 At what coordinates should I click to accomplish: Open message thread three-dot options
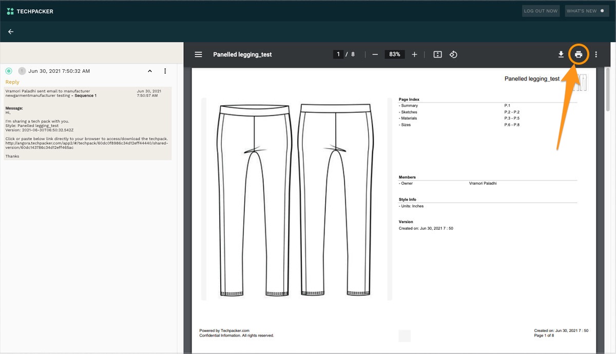[x=165, y=71]
